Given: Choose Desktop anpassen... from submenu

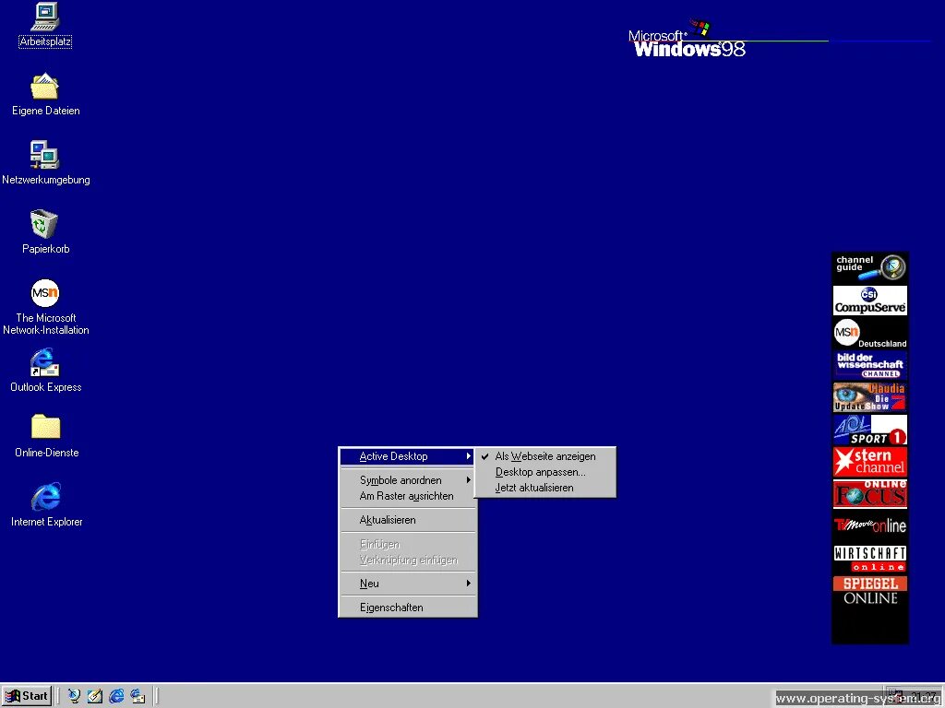Looking at the screenshot, I should click(x=544, y=472).
